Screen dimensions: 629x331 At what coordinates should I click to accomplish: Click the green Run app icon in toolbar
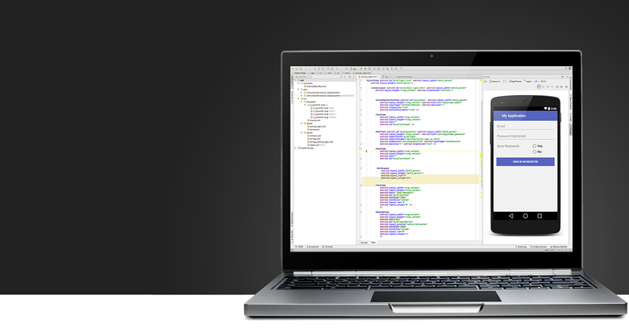click(x=361, y=69)
